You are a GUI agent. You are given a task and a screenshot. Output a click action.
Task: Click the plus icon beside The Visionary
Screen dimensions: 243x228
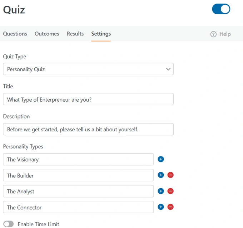[161, 159]
